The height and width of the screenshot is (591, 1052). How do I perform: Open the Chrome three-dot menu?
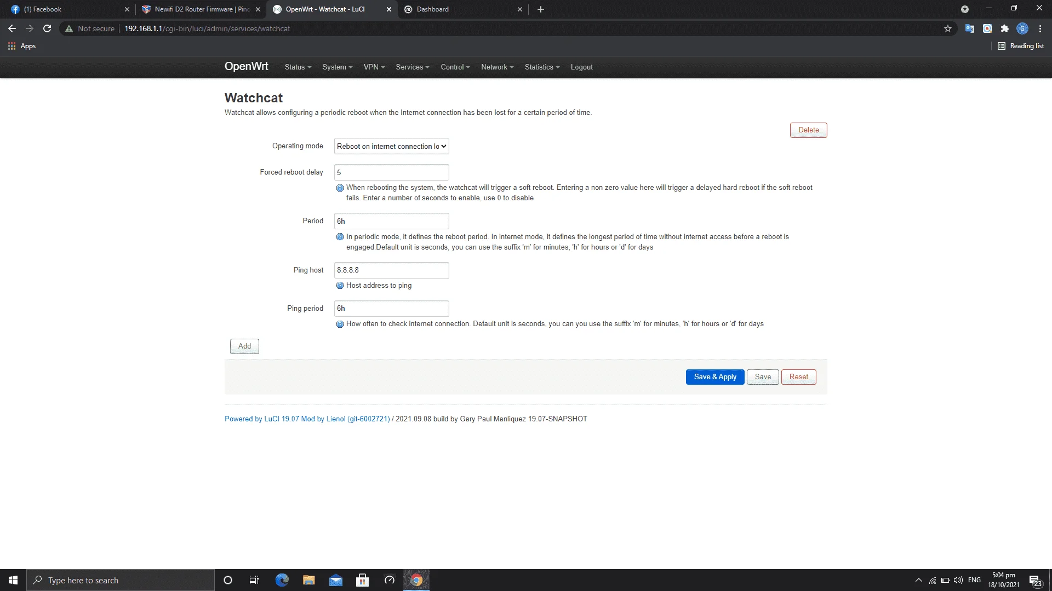pos(1040,28)
